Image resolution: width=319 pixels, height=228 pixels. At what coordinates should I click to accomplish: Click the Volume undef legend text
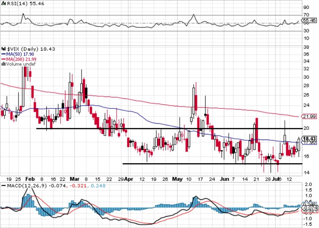(x=21, y=64)
